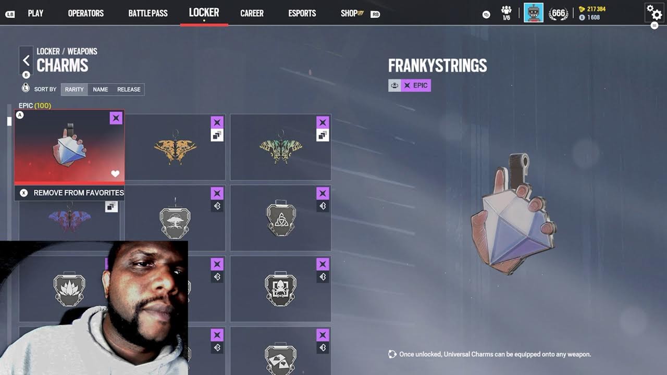Sort charms by Rarity
This screenshot has width=667, height=375.
click(x=74, y=90)
